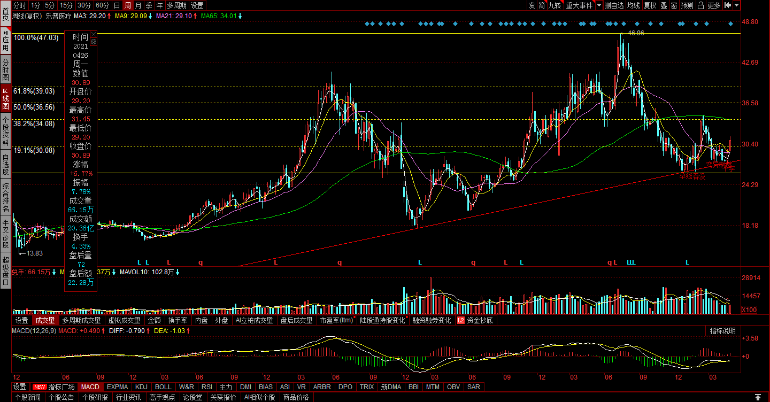Toggle 复权 price adjustment

(650, 5)
